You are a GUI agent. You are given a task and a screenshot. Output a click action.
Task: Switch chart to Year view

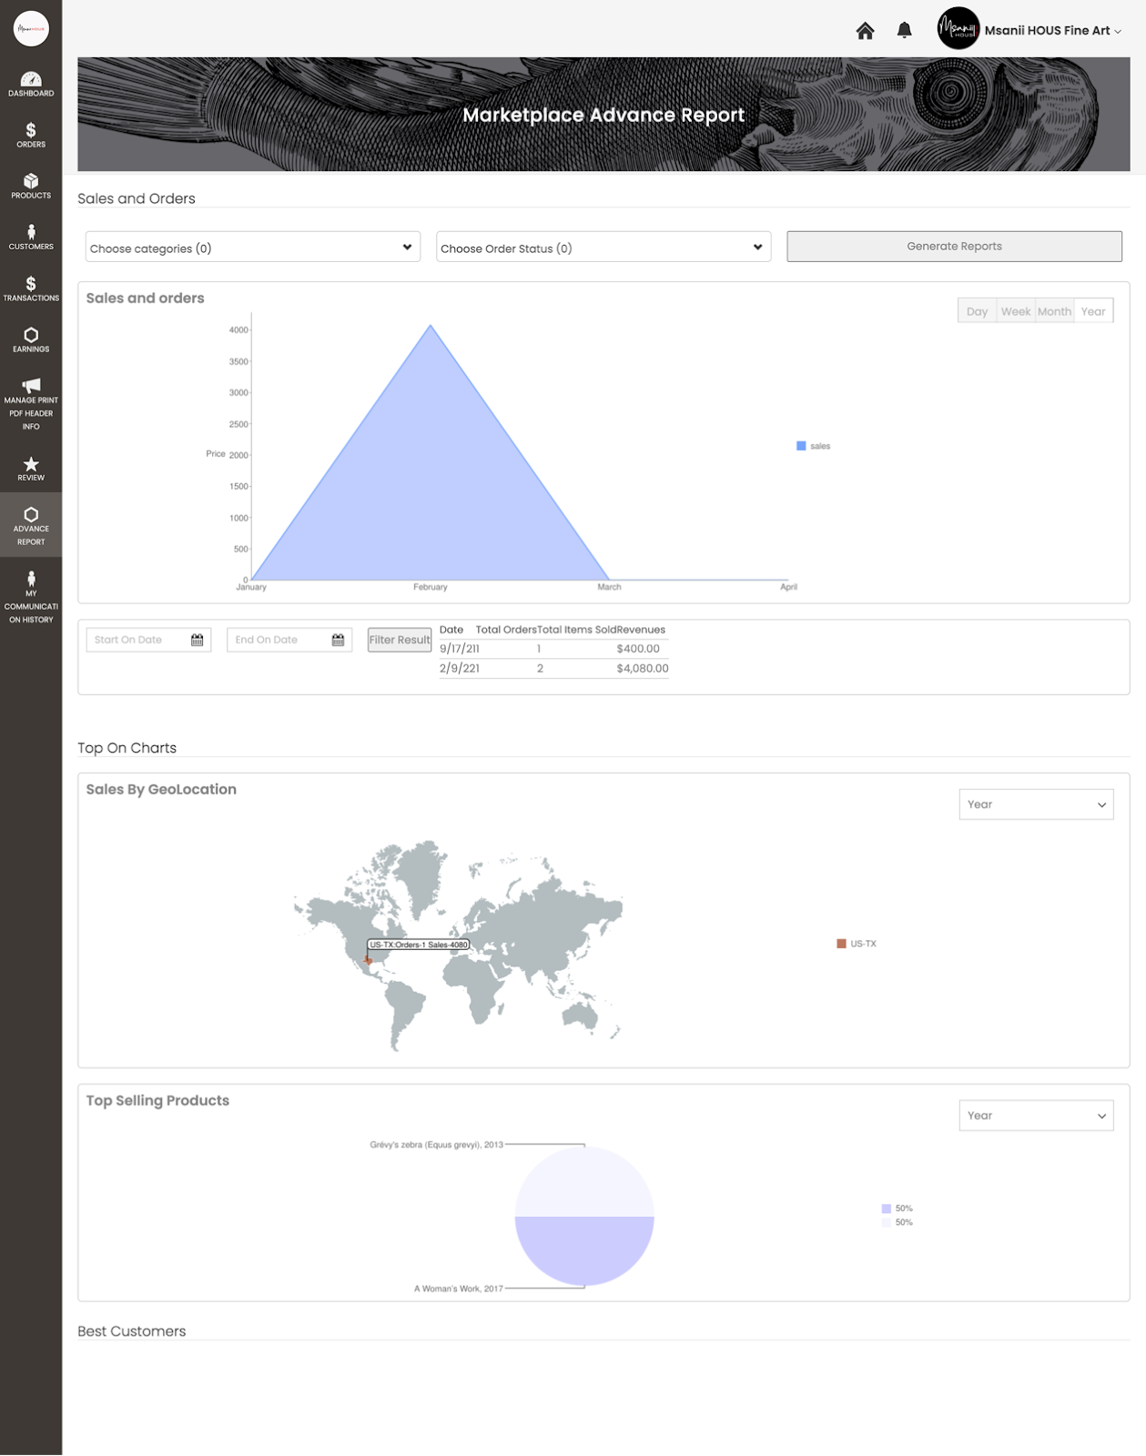[1093, 311]
